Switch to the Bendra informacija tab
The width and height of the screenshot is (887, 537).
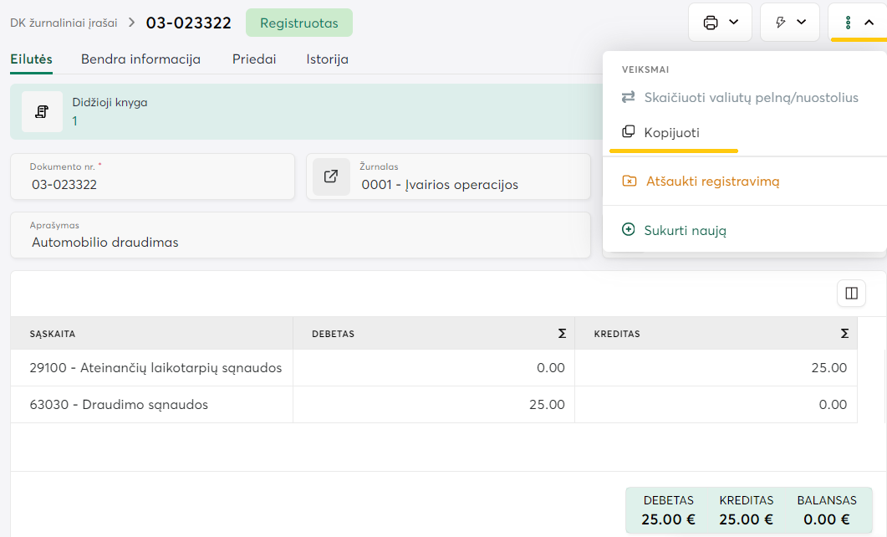click(x=140, y=59)
